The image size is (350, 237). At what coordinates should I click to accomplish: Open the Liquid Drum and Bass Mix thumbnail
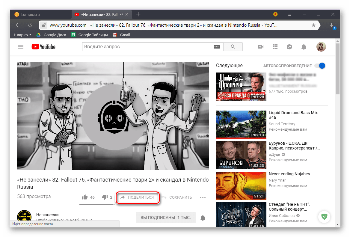(x=241, y=124)
